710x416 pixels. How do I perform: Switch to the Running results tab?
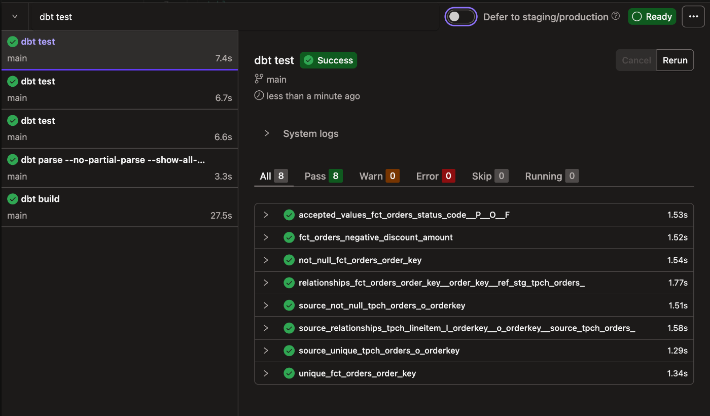(x=552, y=176)
